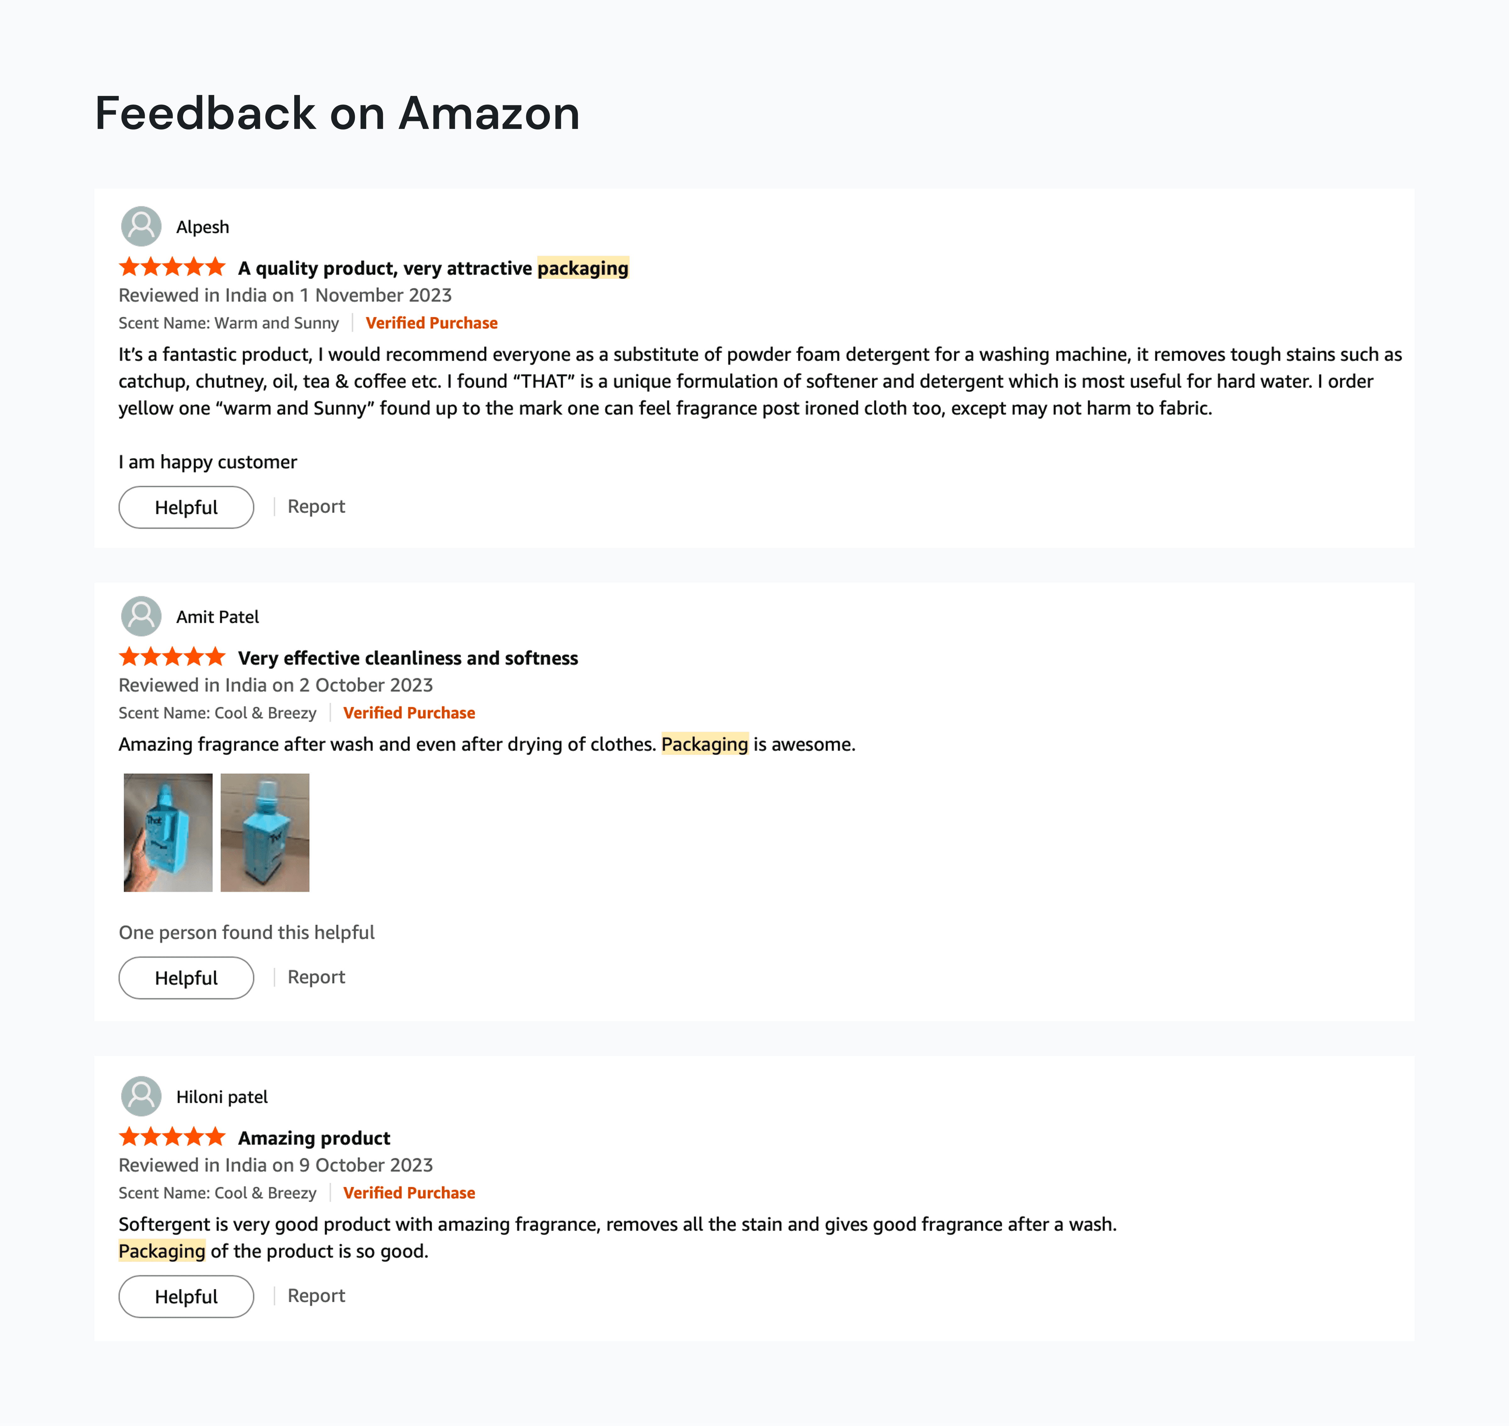Mark Amit Patel's review as Helpful
The image size is (1509, 1426).
point(186,977)
